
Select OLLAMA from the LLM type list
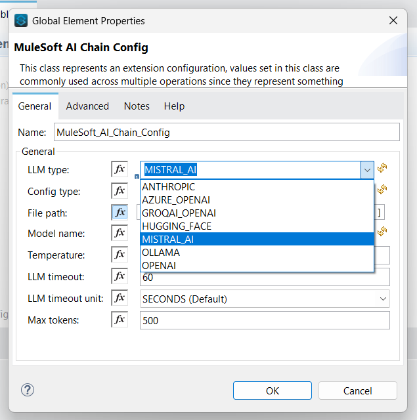pyautogui.click(x=257, y=252)
